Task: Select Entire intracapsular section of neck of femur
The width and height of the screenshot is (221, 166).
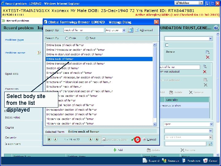Action: point(99,50)
